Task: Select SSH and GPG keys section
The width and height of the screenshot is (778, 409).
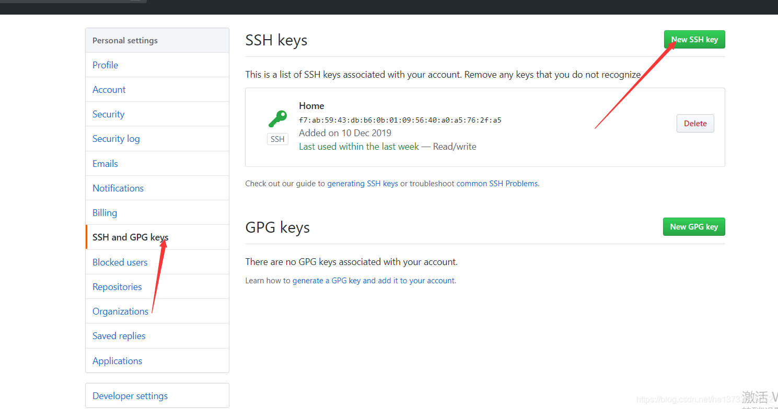Action: point(129,237)
